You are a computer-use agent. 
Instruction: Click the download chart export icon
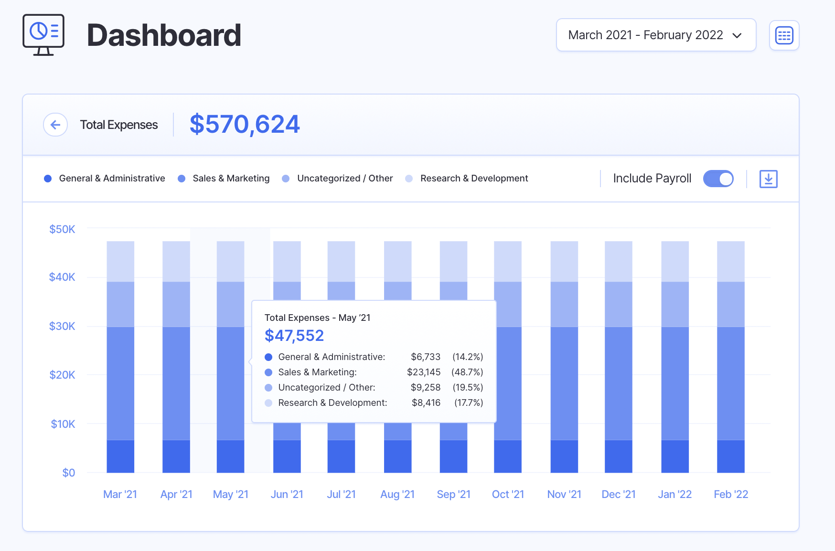pos(768,179)
